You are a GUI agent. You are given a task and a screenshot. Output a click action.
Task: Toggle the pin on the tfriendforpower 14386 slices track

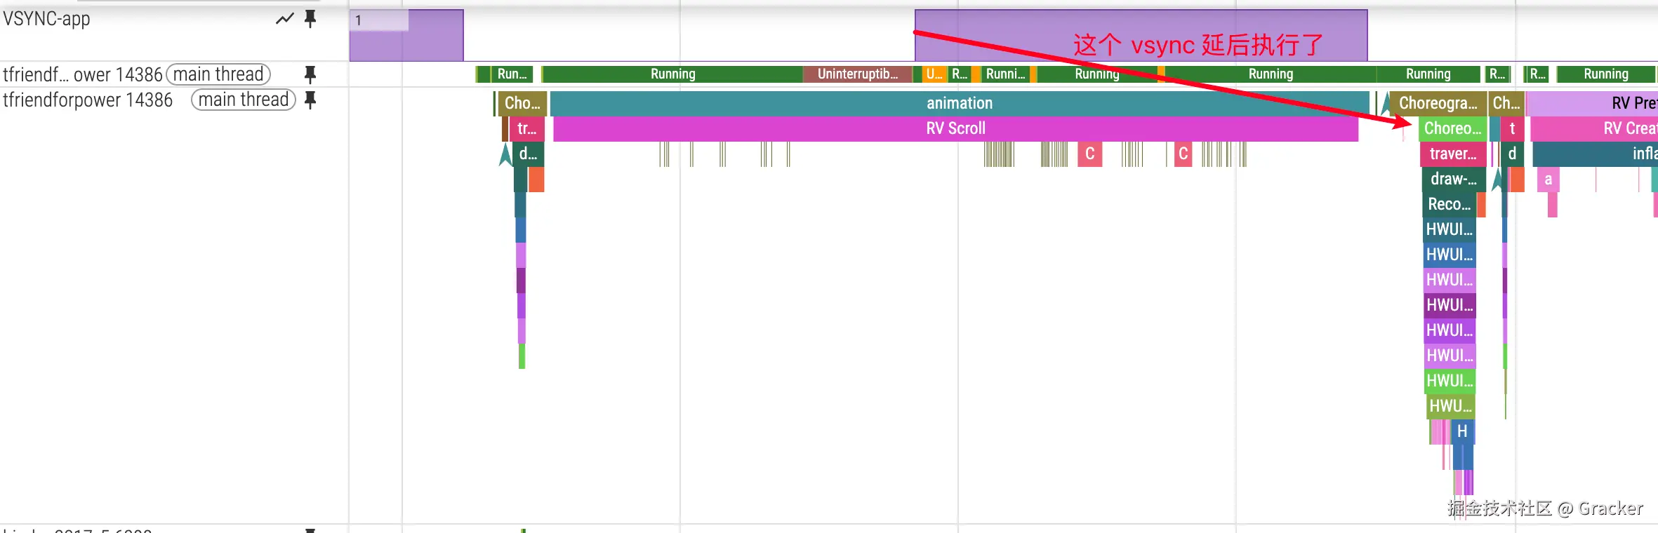(x=310, y=100)
